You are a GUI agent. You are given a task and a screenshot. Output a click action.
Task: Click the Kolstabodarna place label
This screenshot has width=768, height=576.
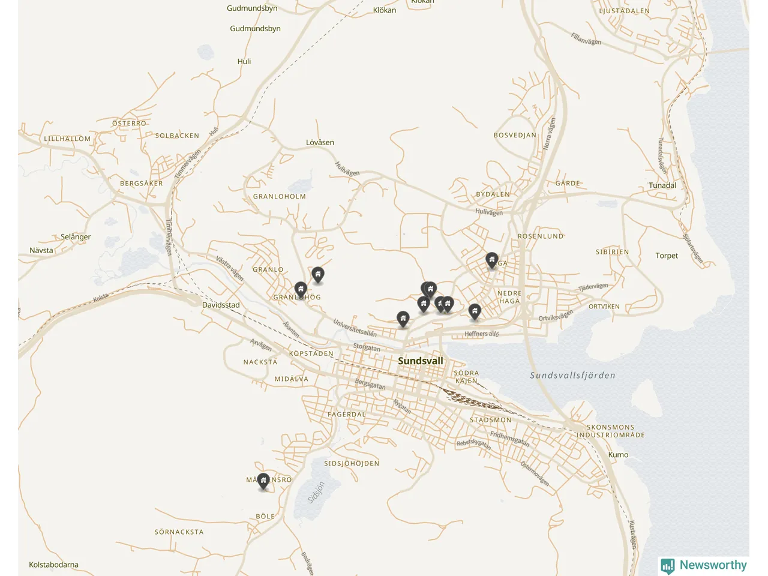[x=53, y=565]
